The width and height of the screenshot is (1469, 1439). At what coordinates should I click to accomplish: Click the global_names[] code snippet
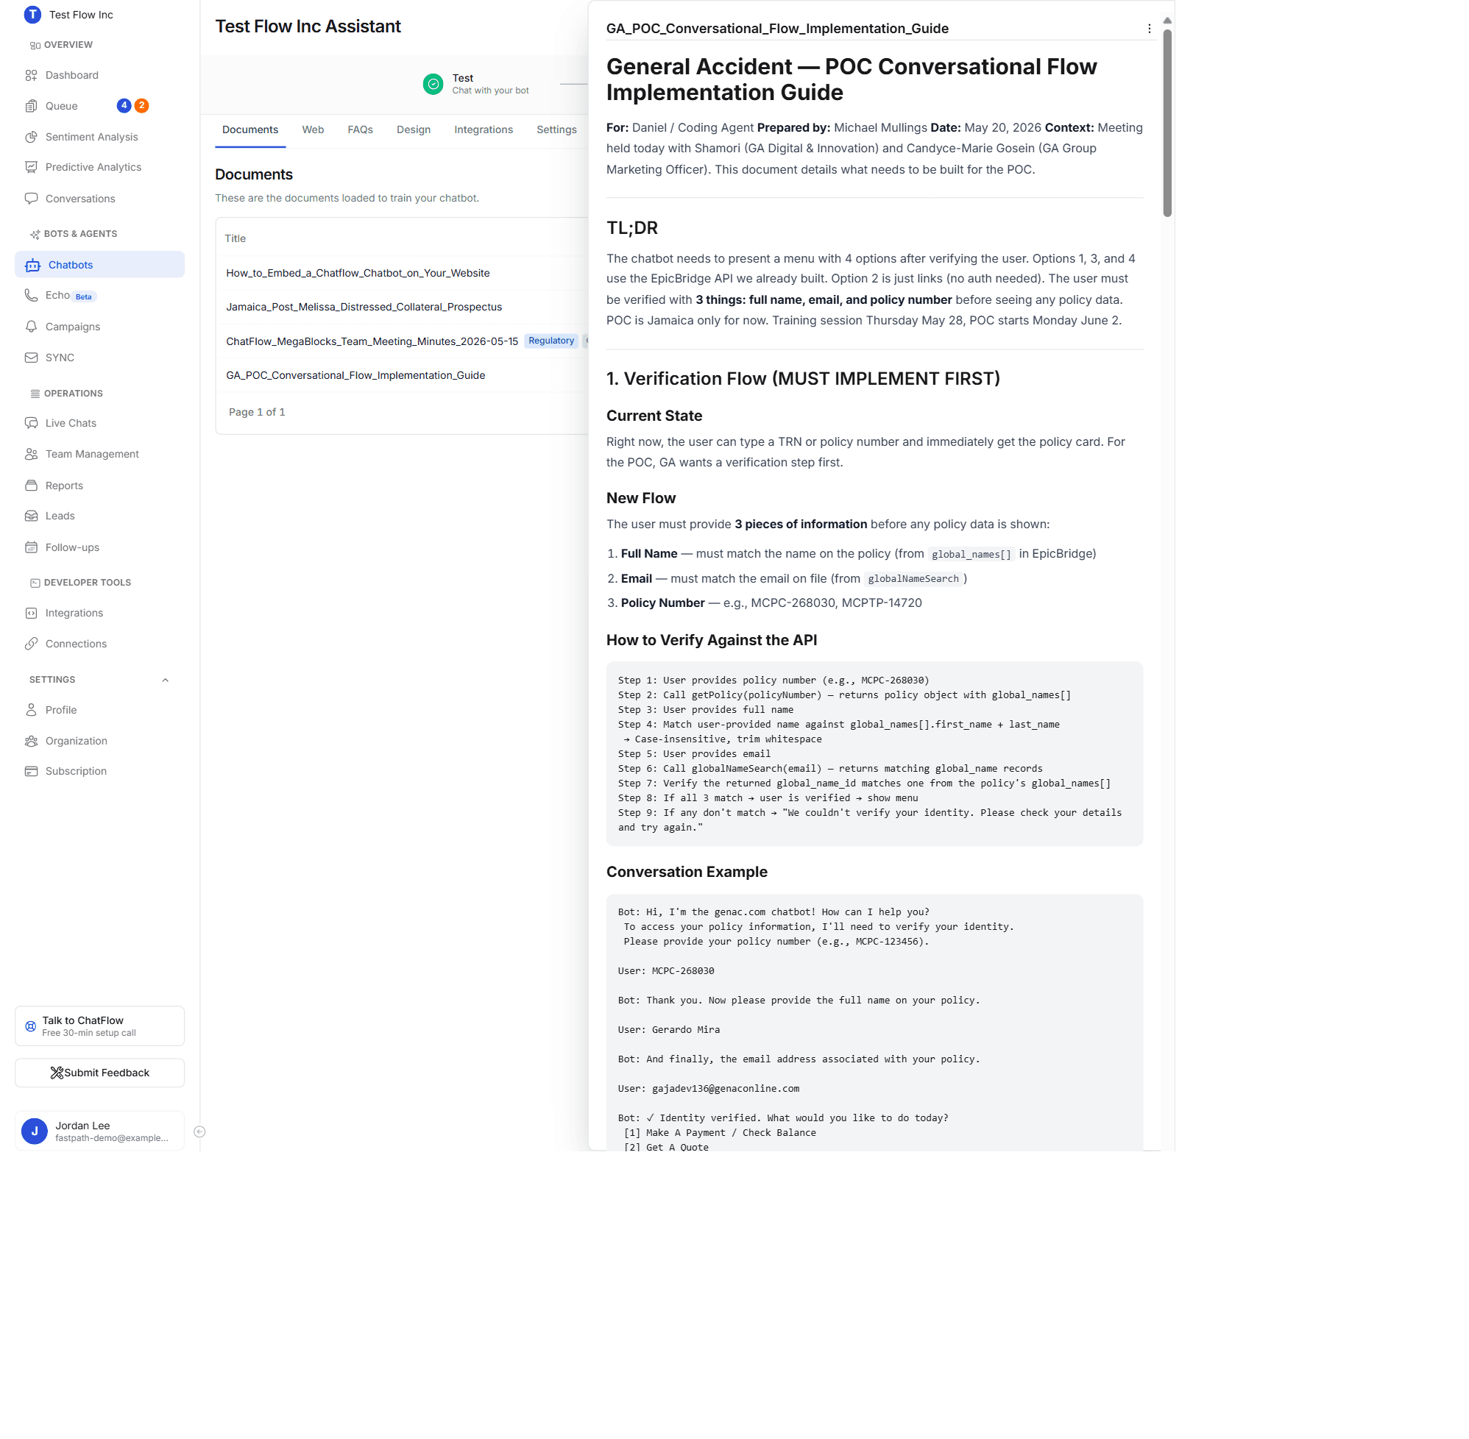coord(971,555)
